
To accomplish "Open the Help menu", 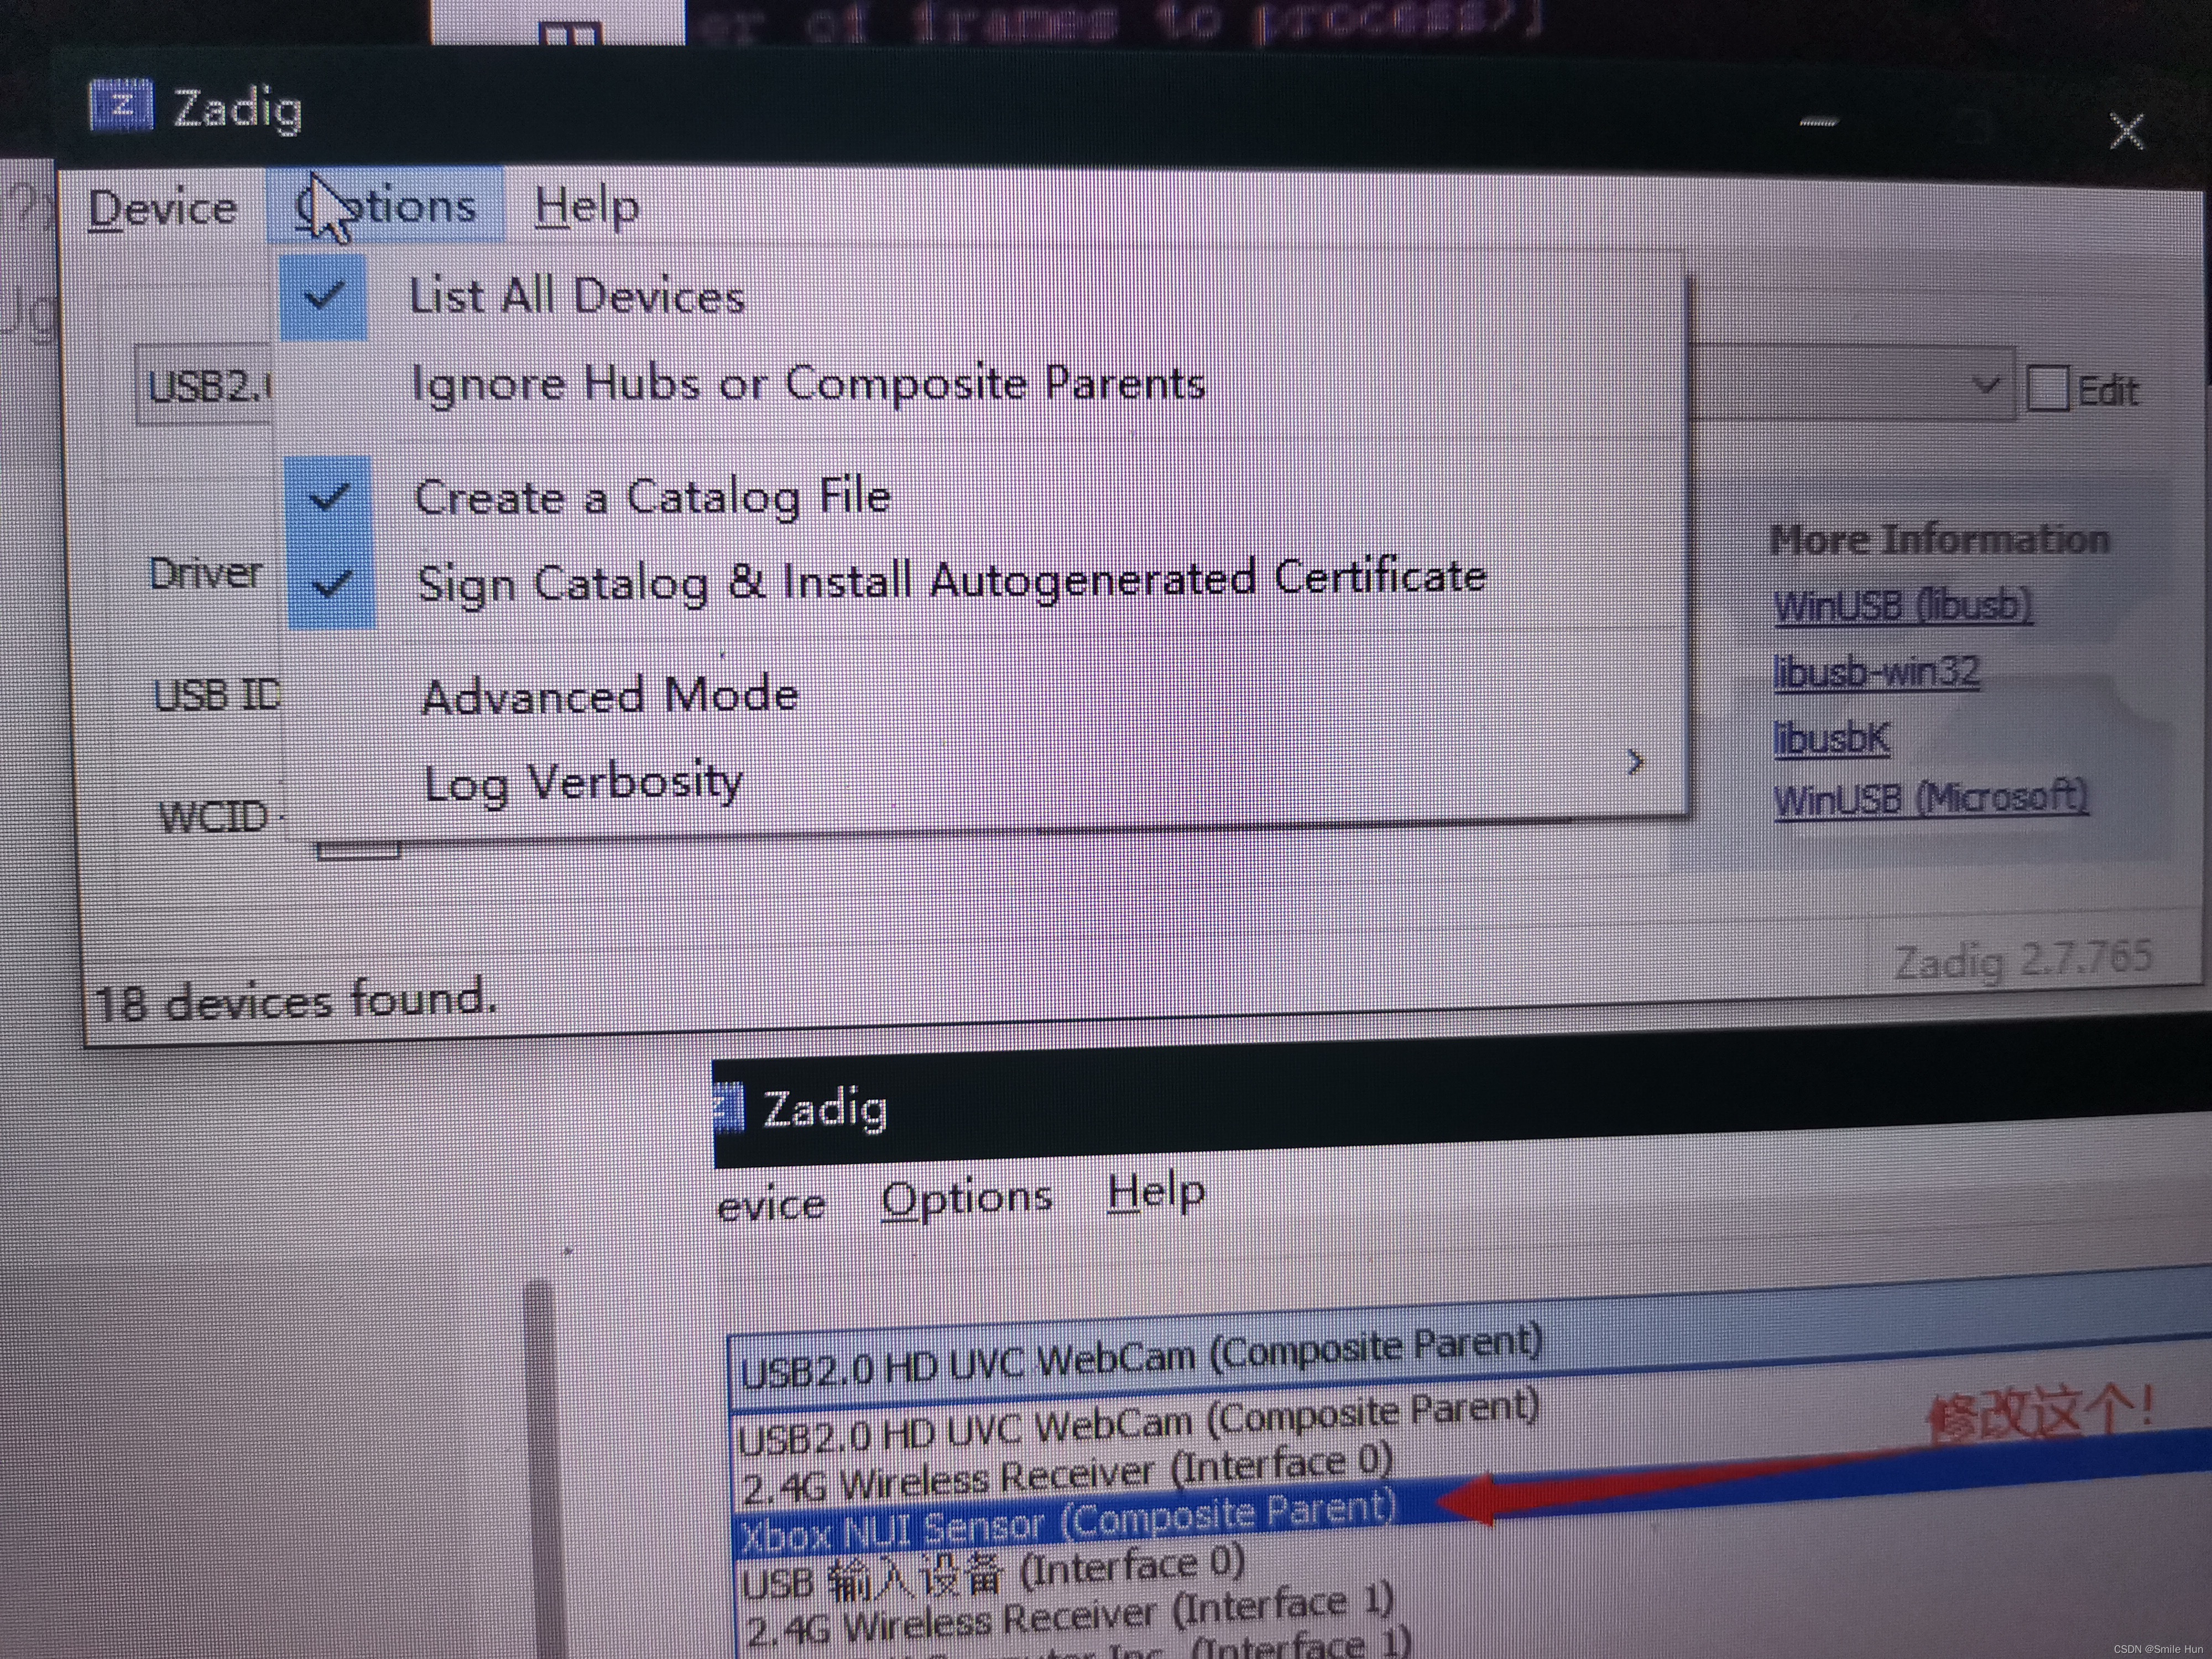I will point(586,207).
